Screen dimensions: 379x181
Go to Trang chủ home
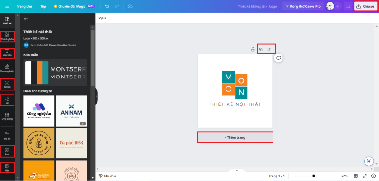(x=24, y=6)
